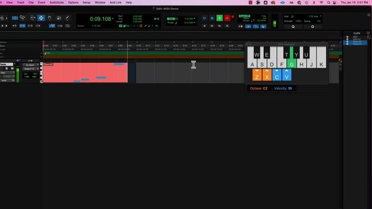Toggle first blue MIDI control button
The width and height of the screenshot is (372, 209).
click(x=248, y=26)
